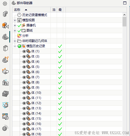Toggle visibility eye of 体 (17)
The height and width of the screenshot is (136, 130).
click(x=24, y=129)
